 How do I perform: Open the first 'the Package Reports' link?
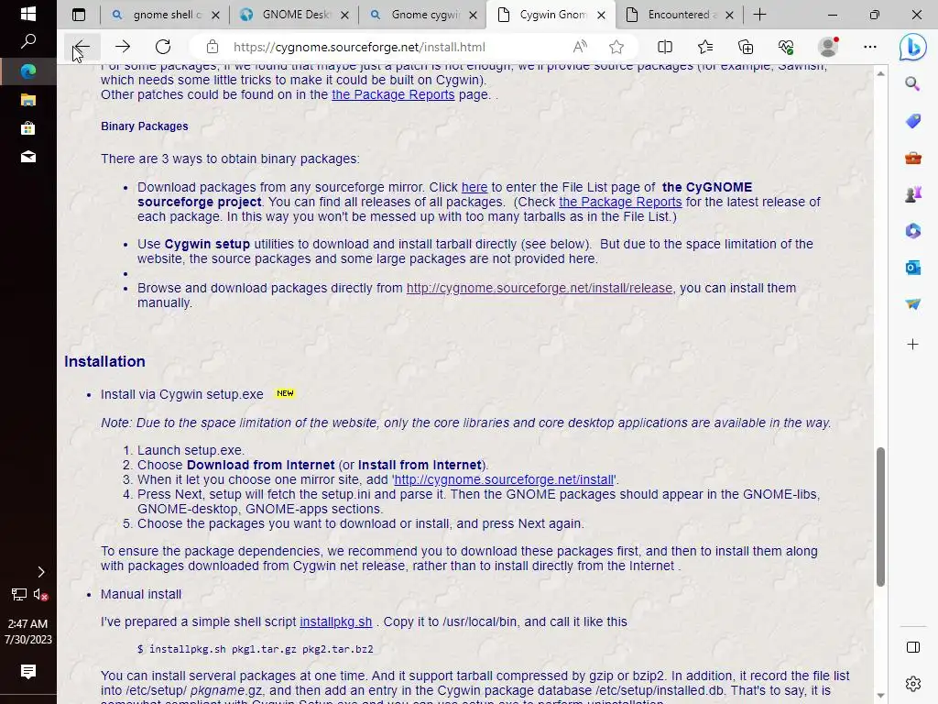coord(393,94)
